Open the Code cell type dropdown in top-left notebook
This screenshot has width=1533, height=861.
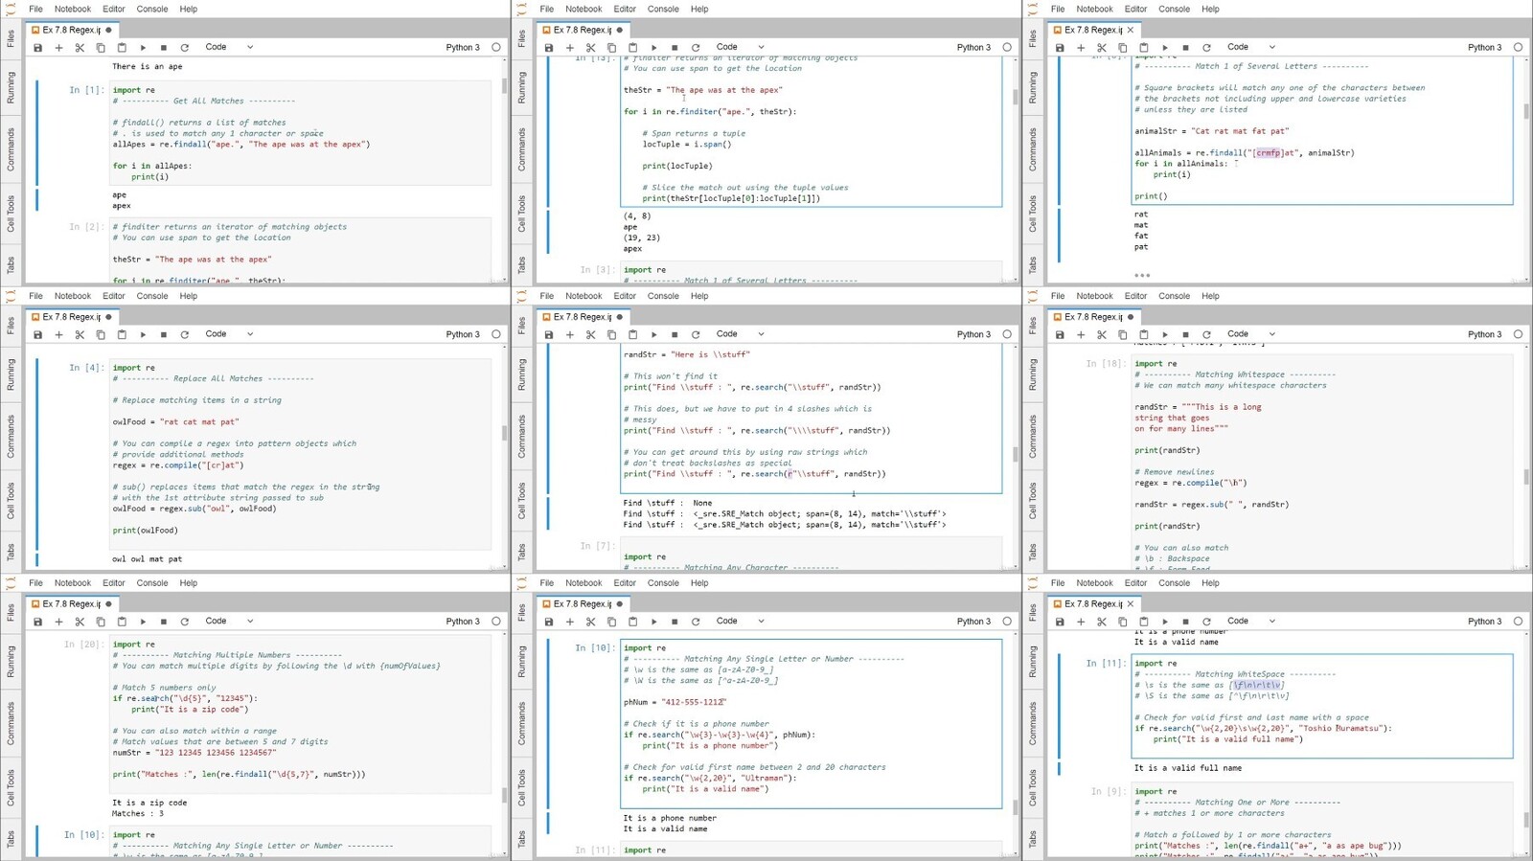pos(229,47)
